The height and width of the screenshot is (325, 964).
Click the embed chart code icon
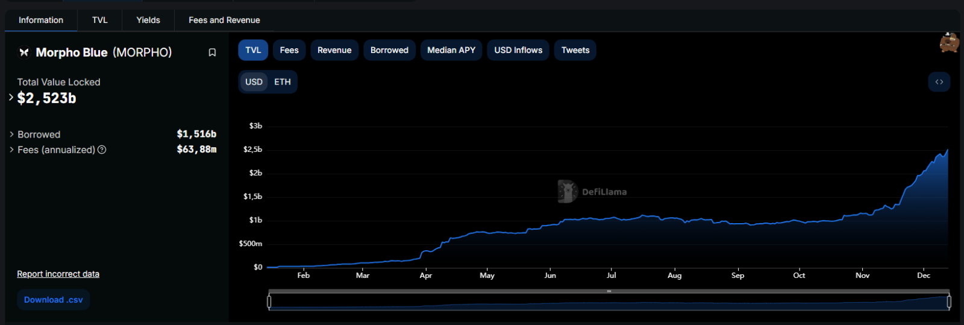click(939, 82)
